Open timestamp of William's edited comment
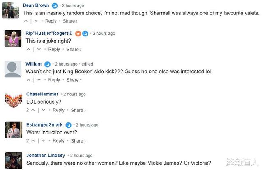The image size is (263, 172). click(x=66, y=64)
